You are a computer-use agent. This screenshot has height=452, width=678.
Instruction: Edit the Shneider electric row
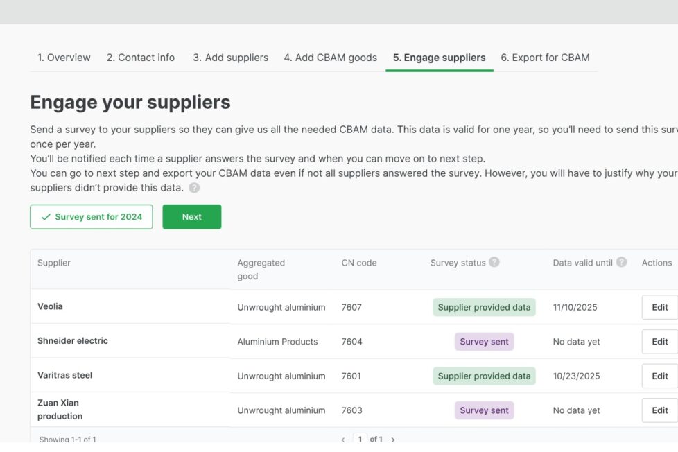659,342
